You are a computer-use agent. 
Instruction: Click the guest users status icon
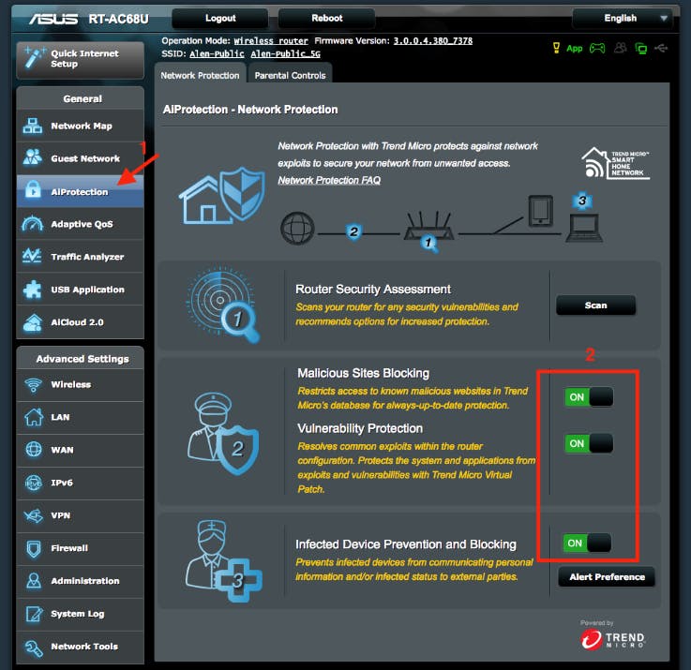tap(620, 48)
